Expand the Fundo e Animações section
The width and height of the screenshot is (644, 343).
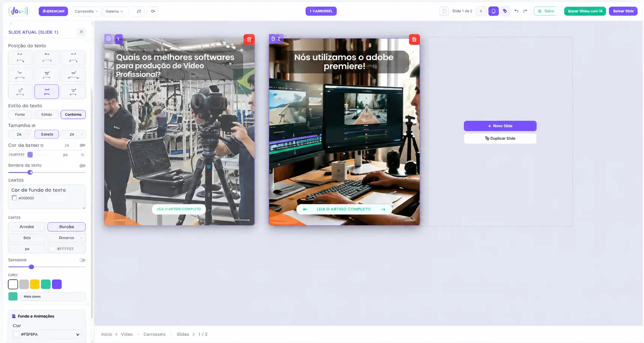click(36, 316)
